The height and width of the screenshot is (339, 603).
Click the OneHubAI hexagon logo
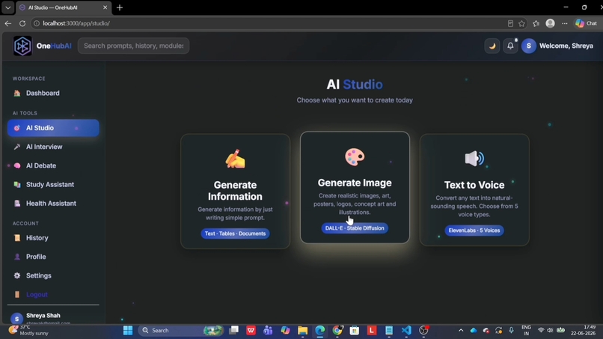click(x=22, y=46)
